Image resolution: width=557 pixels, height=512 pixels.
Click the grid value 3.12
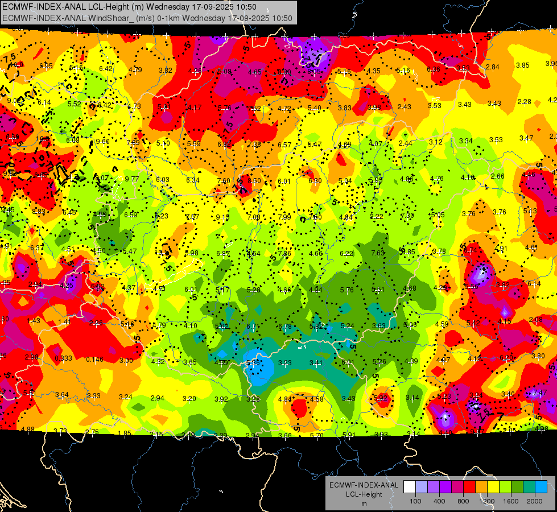coord(435,142)
